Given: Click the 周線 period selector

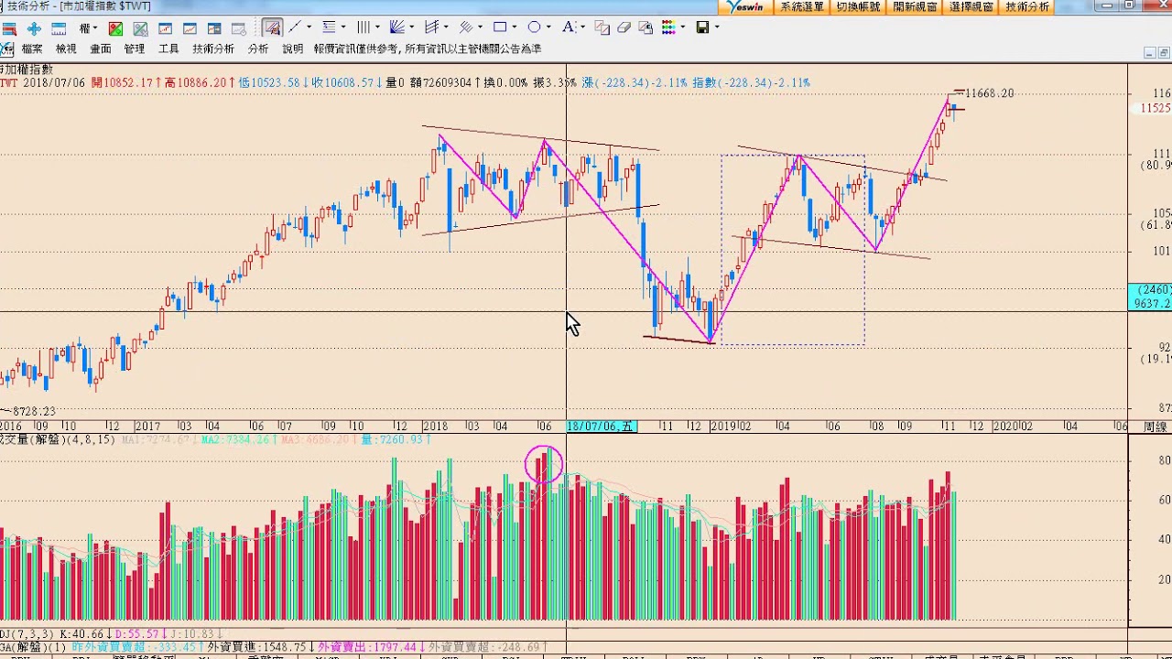Looking at the screenshot, I should coord(1156,427).
